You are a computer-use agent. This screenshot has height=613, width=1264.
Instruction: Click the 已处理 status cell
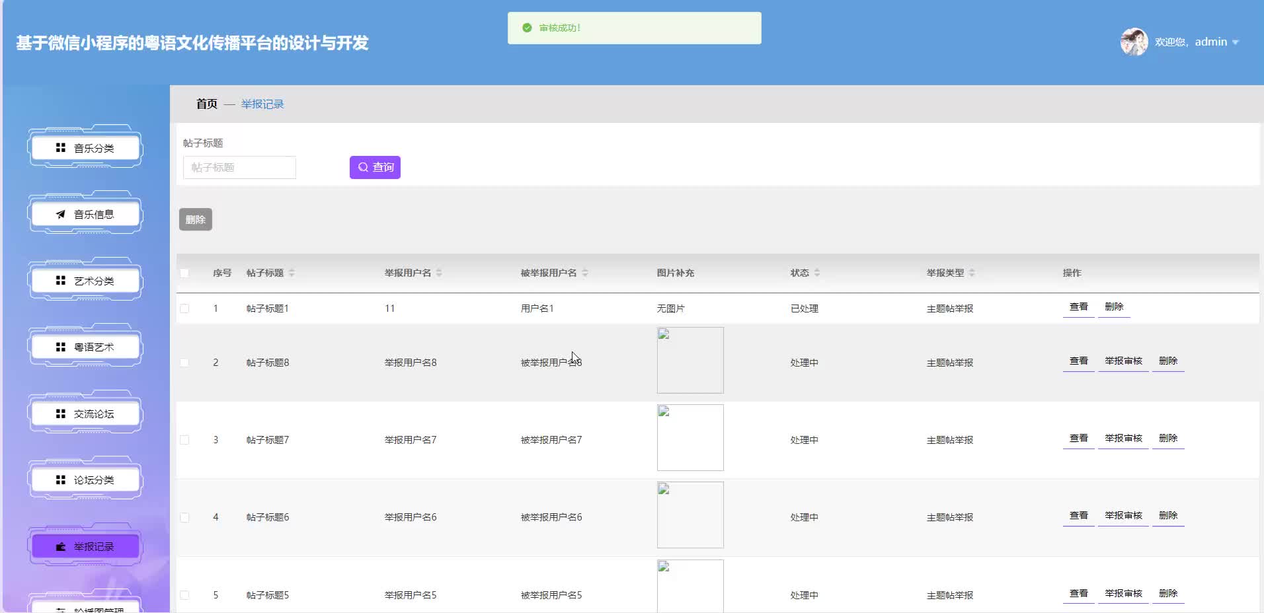pos(805,308)
